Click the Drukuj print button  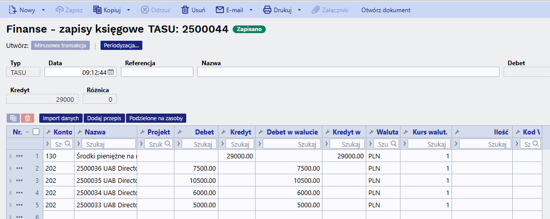[278, 10]
